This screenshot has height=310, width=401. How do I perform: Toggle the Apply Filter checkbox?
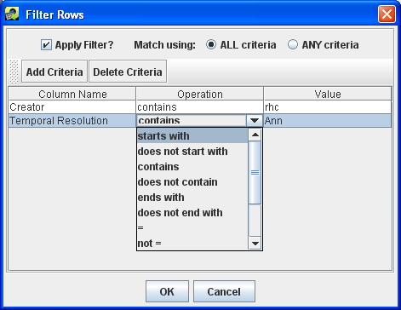[x=46, y=45]
